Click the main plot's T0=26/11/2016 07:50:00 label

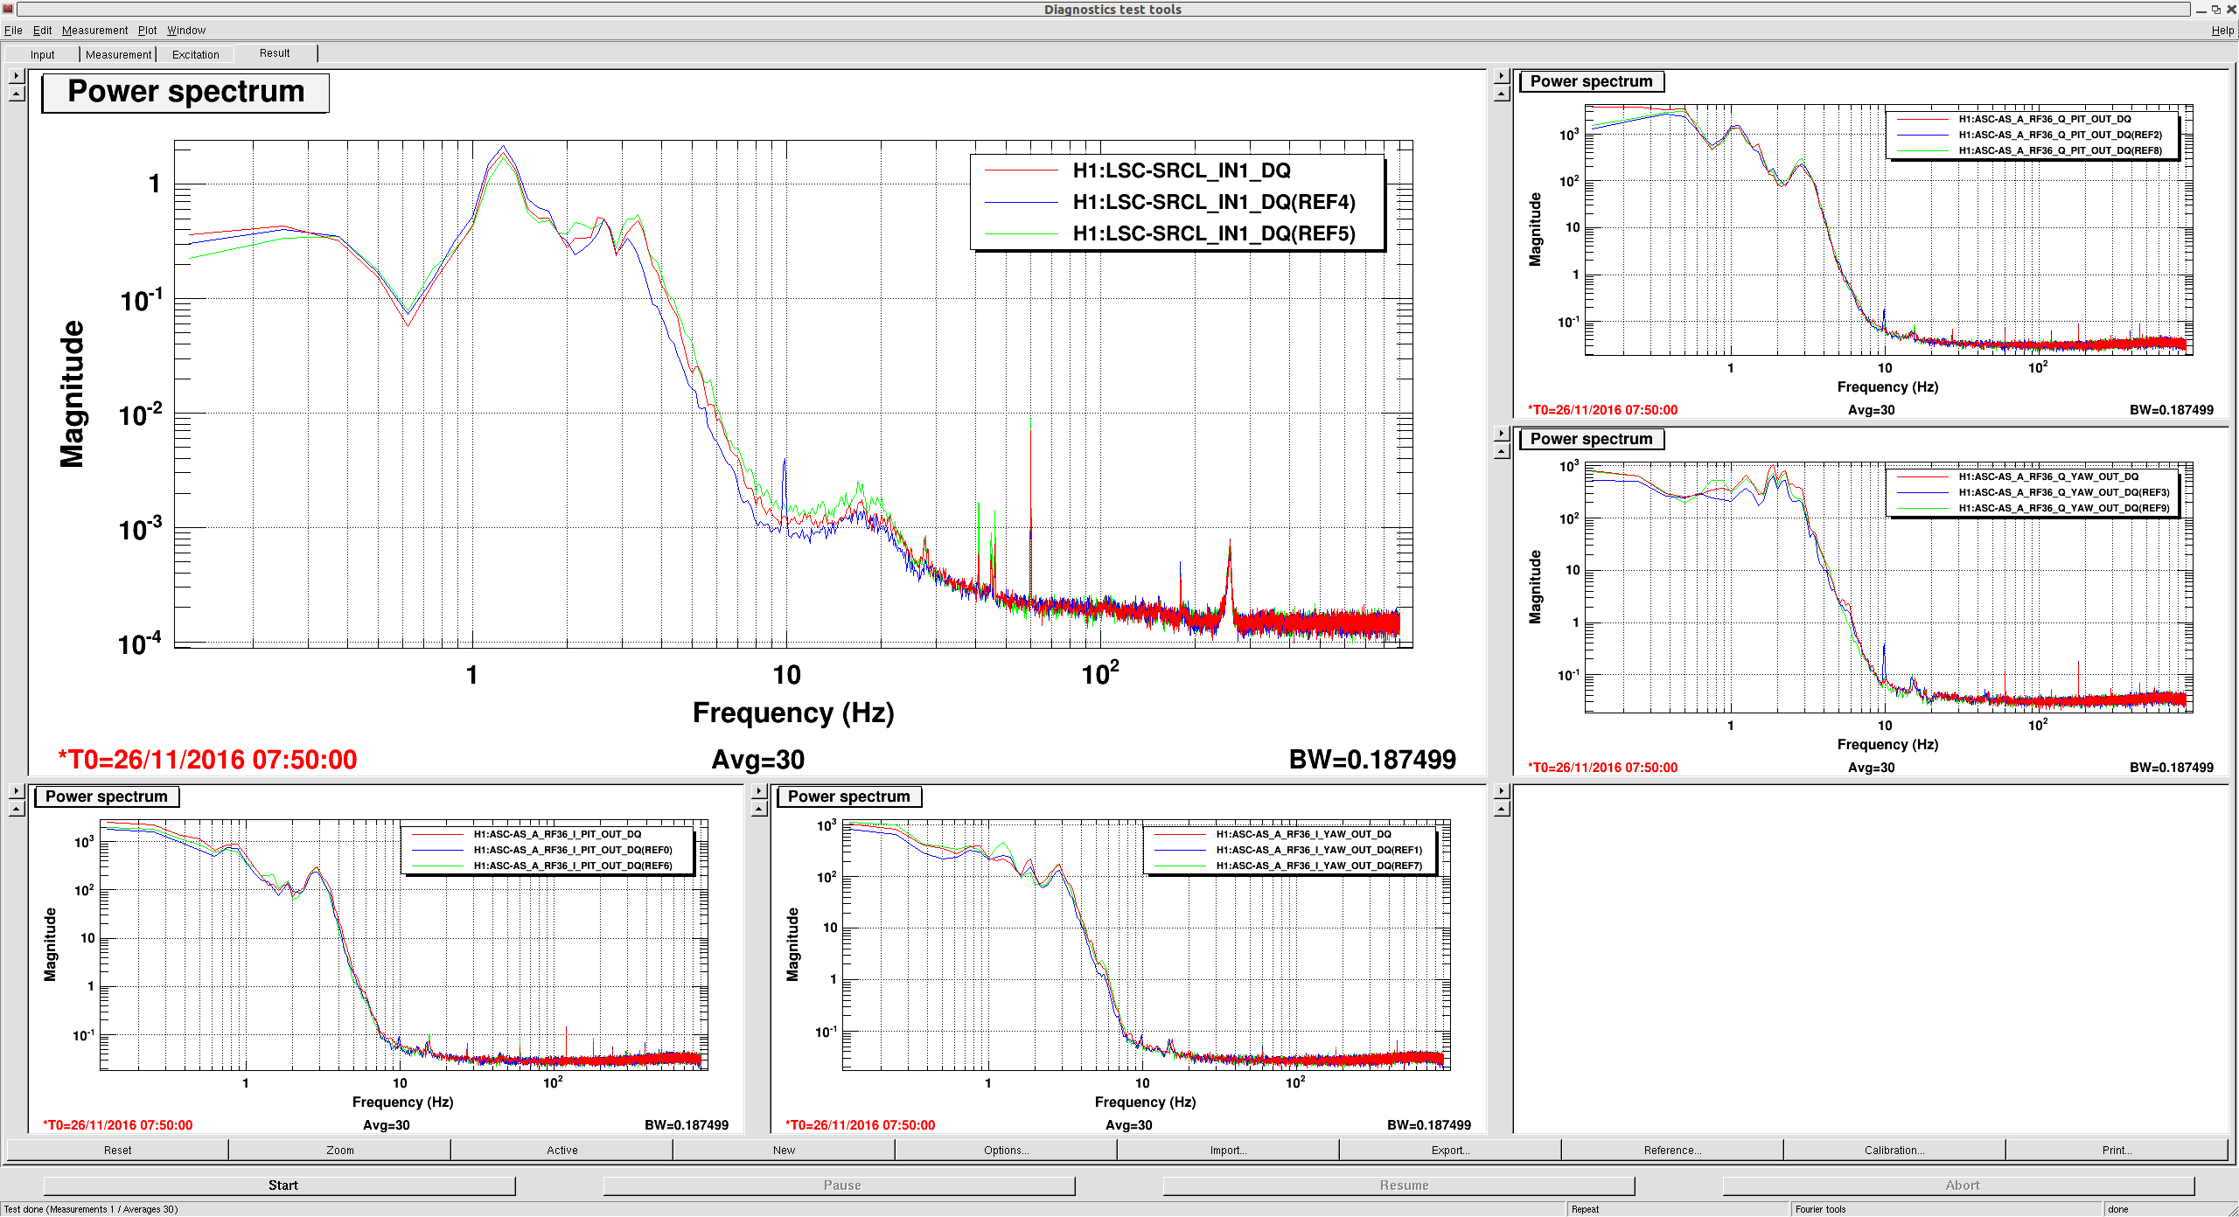pos(207,759)
